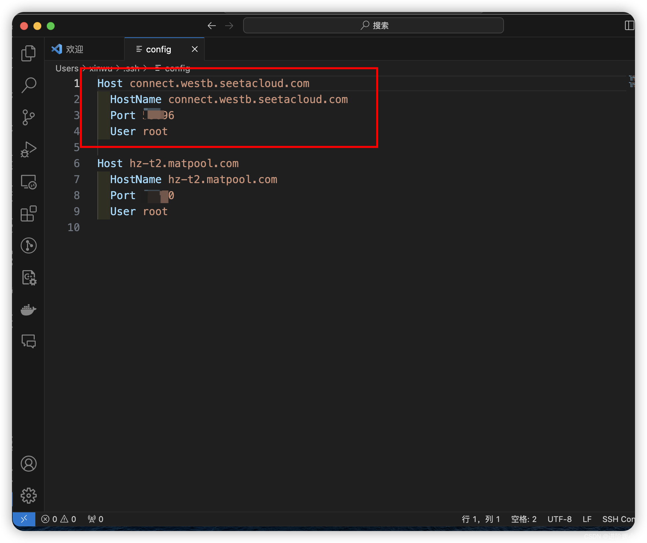
Task: Click the green fullscreen window button
Action: [x=51, y=26]
